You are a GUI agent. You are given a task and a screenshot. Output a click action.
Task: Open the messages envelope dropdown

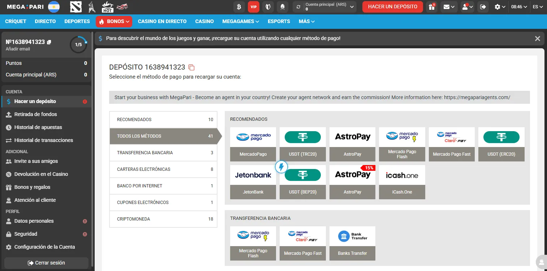point(449,7)
